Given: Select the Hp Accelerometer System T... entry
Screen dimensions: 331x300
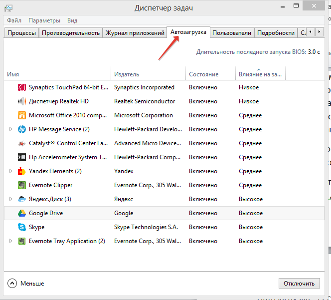Looking at the screenshot, I should (x=68, y=157).
